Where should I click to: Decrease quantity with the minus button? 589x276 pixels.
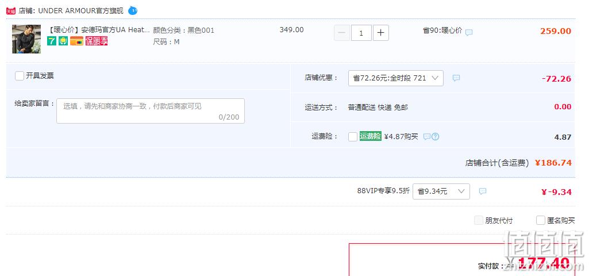pos(342,33)
